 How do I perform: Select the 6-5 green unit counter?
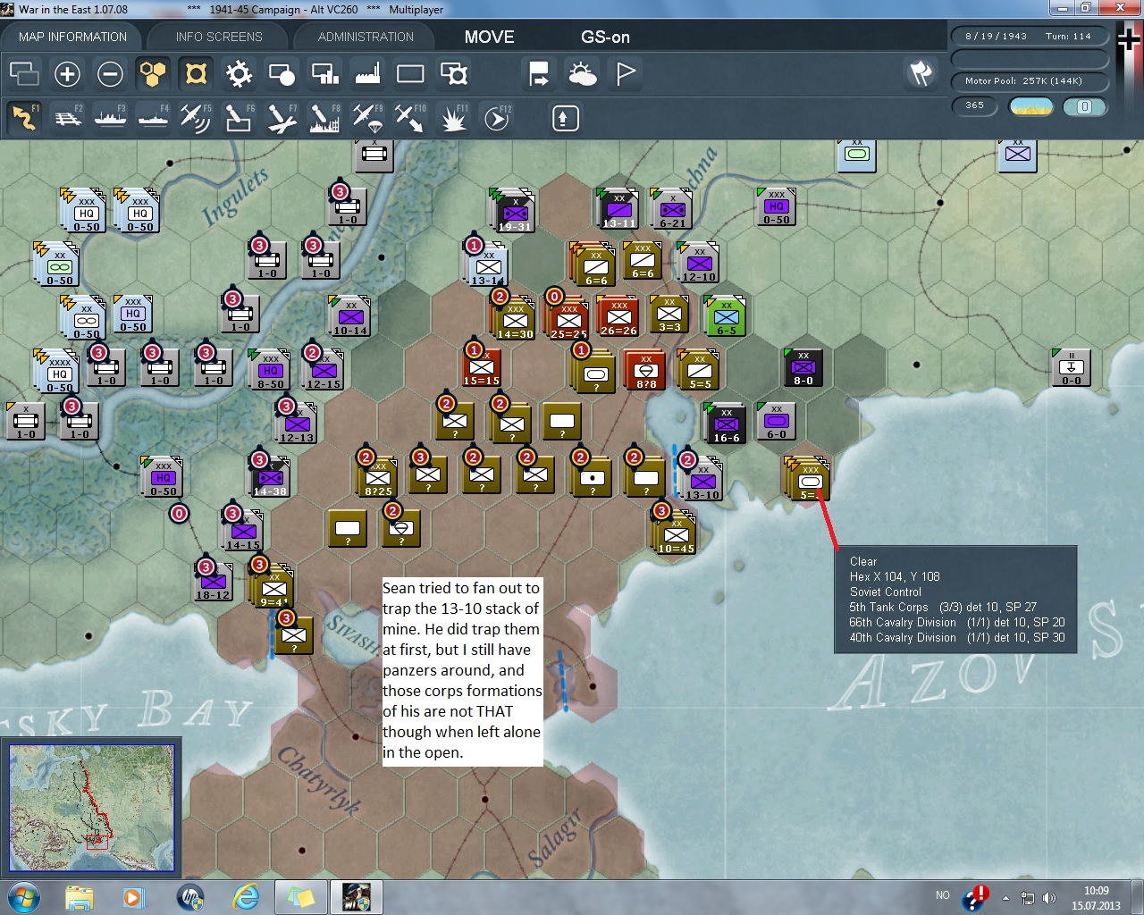point(726,316)
